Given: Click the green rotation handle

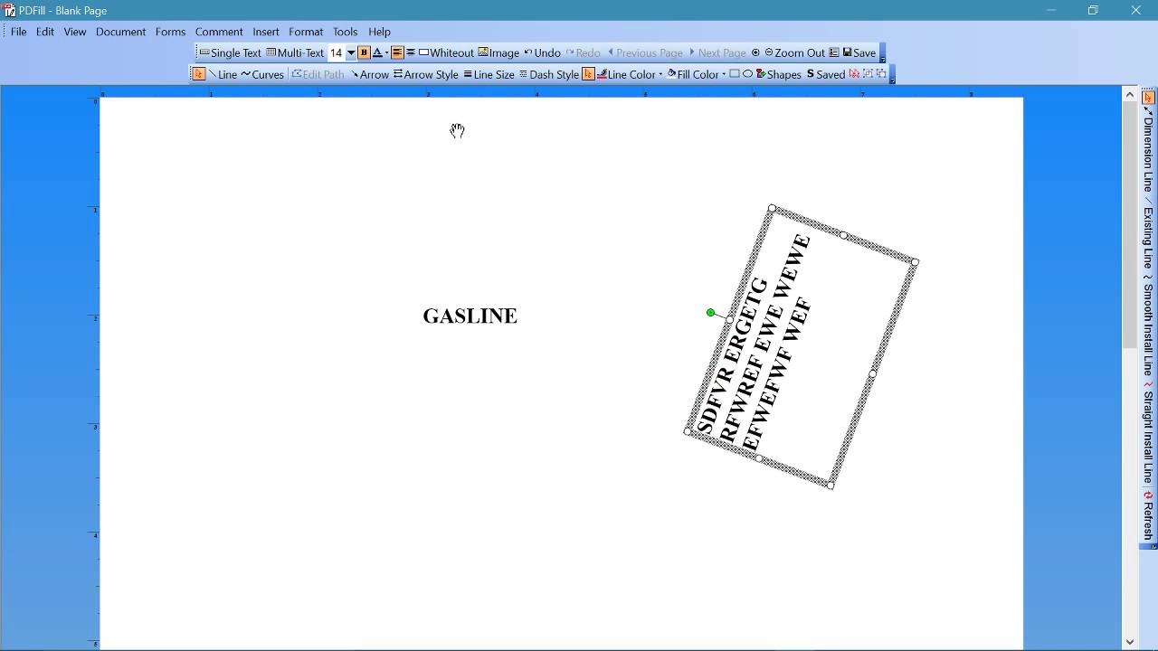Looking at the screenshot, I should click(710, 313).
